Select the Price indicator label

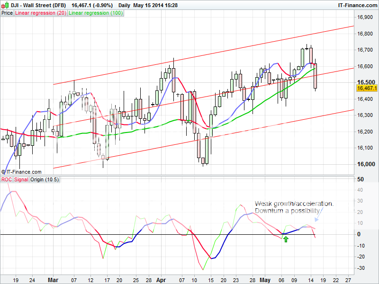(x=7, y=13)
